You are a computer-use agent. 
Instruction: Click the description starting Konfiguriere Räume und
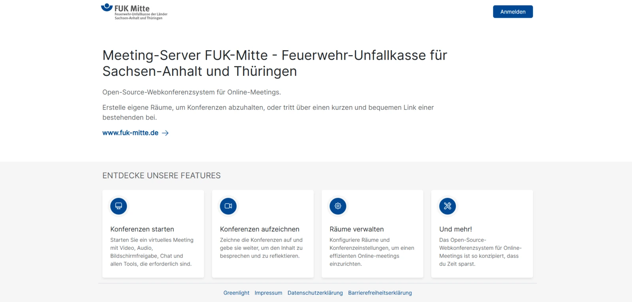tap(372, 252)
